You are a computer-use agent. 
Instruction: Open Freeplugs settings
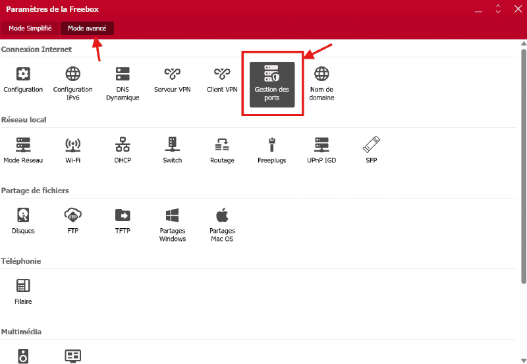pyautogui.click(x=272, y=150)
